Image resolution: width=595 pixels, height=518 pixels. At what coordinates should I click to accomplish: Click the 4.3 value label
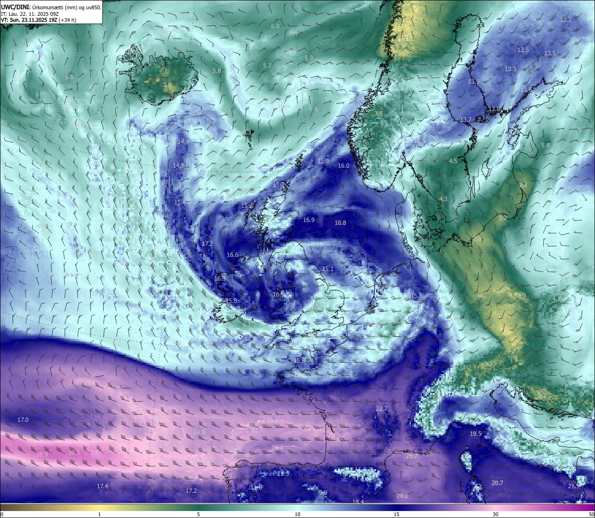coord(443,199)
